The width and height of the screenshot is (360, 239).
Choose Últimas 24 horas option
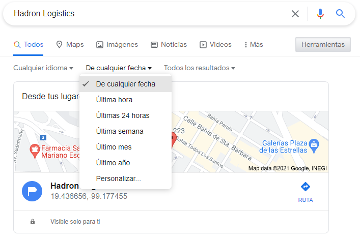click(x=125, y=115)
